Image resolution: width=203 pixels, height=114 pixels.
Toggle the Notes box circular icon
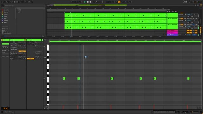25,40
